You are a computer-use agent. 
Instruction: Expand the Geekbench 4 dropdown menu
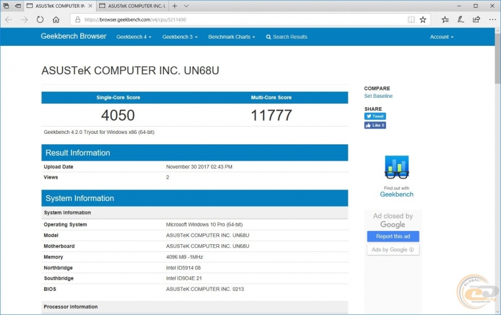(x=134, y=37)
